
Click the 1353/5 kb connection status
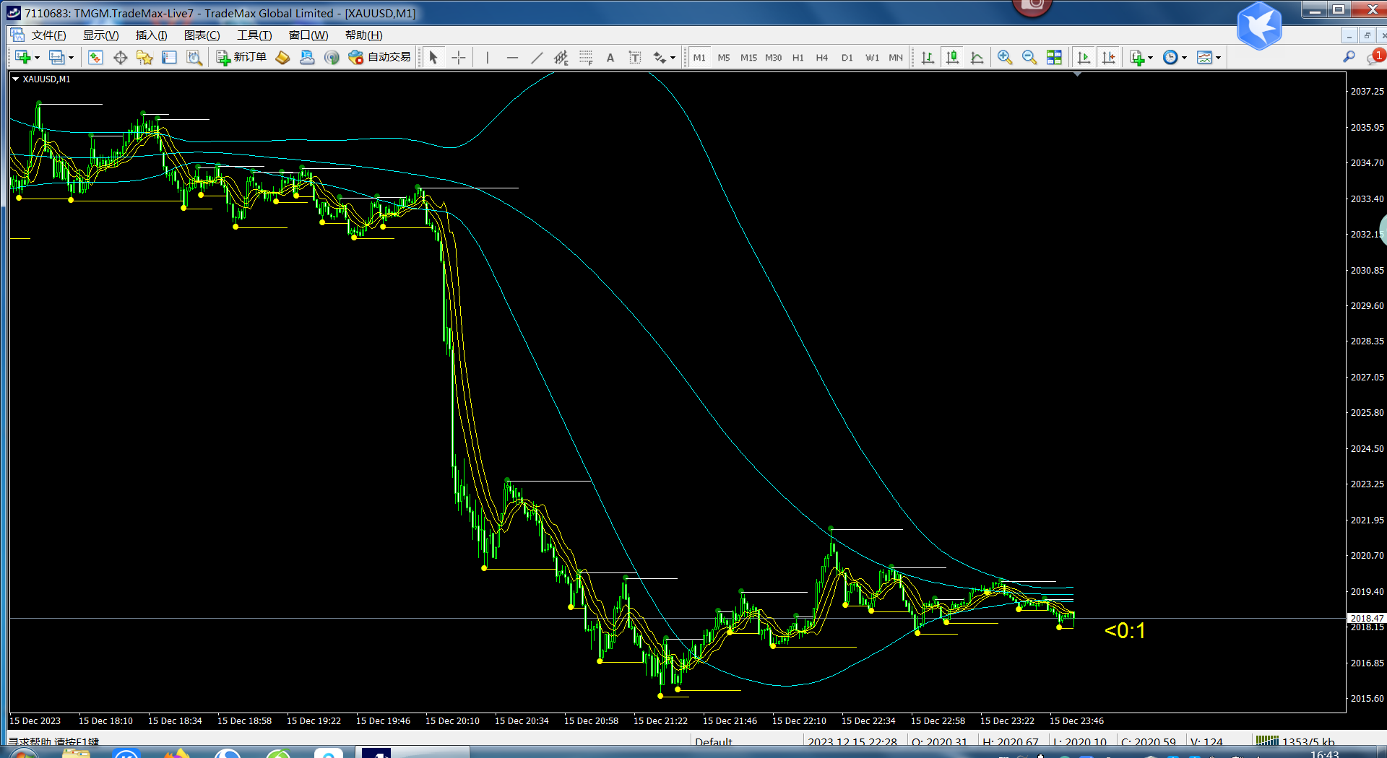[1295, 741]
